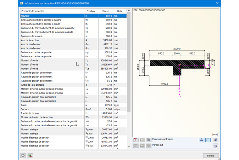Screen dimensions: 239x160
Task: Open stress point details magnifier icon
Action: click(148, 140)
